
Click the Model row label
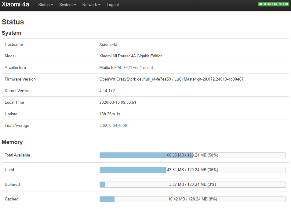(10, 56)
